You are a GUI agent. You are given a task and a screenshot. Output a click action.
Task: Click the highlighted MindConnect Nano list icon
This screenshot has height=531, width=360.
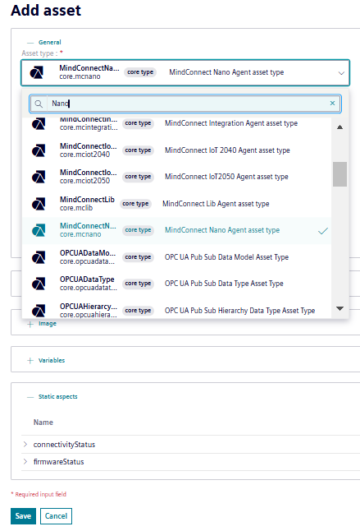coord(39,230)
